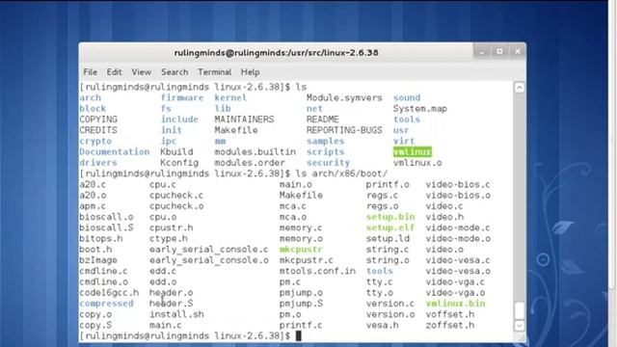Screen dimensions: 617x347
Task: Click the version.c file name
Action: (390, 304)
